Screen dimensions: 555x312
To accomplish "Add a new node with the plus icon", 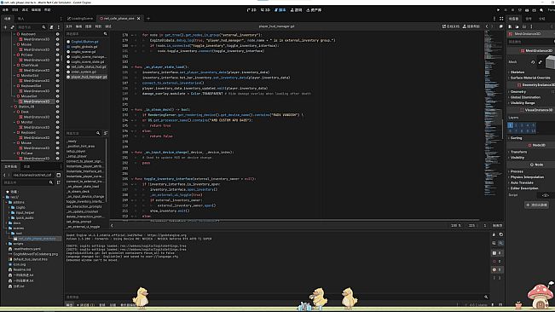I will click(x=5, y=27).
